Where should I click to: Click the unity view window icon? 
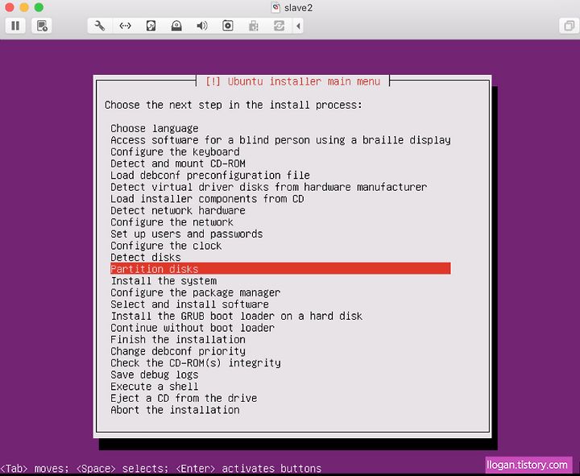[569, 26]
